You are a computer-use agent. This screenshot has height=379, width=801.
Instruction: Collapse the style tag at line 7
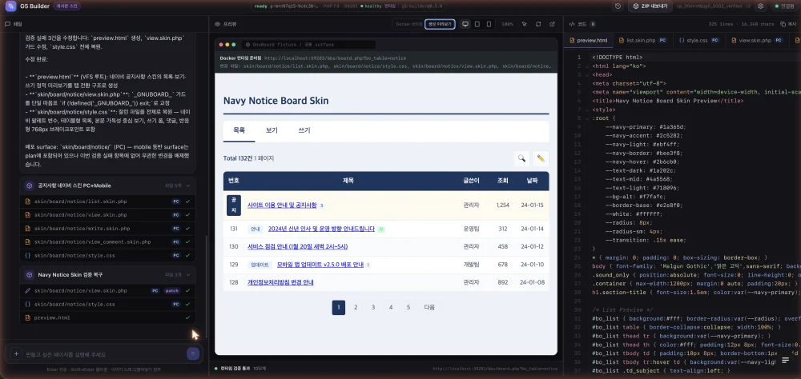[587, 110]
